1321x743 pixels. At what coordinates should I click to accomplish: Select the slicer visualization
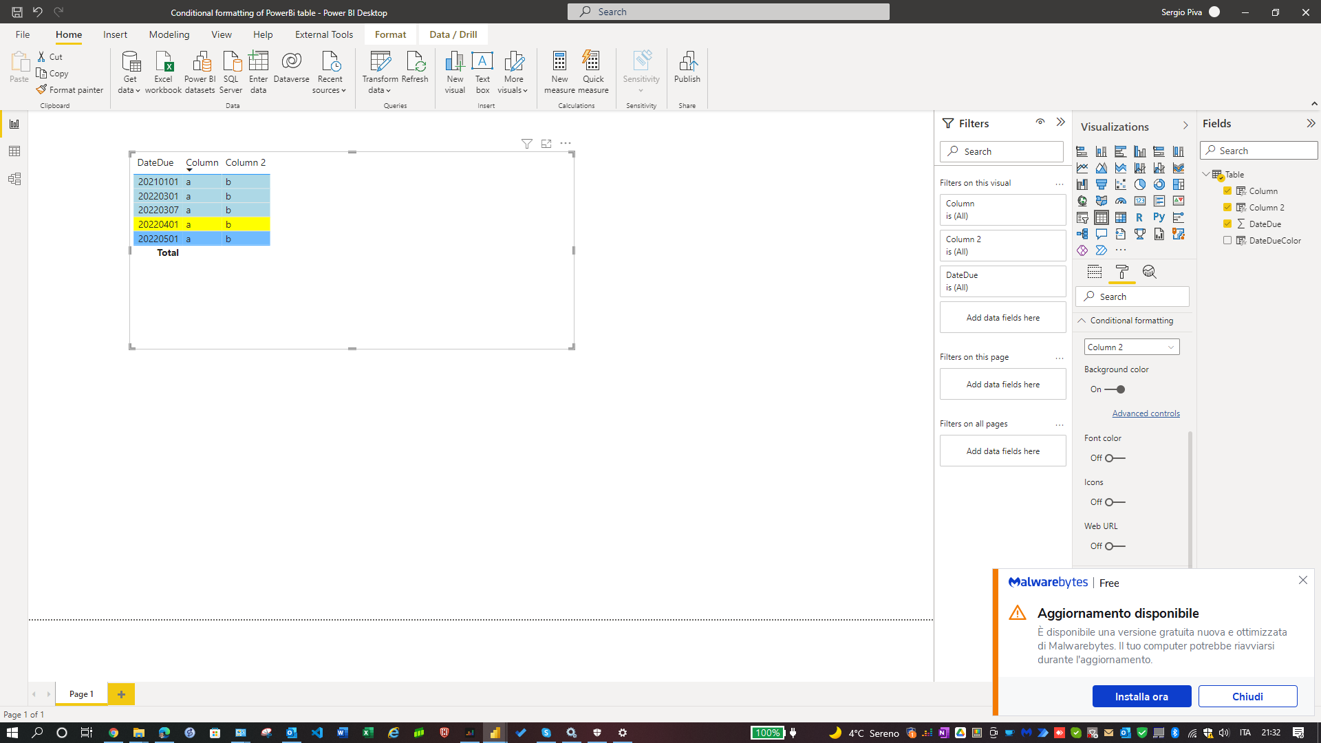[x=1082, y=217]
